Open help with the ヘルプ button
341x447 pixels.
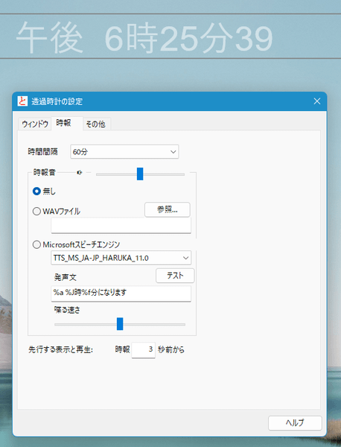click(295, 423)
